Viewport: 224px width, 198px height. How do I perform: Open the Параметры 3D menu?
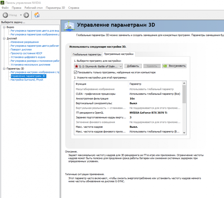click(x=56, y=8)
